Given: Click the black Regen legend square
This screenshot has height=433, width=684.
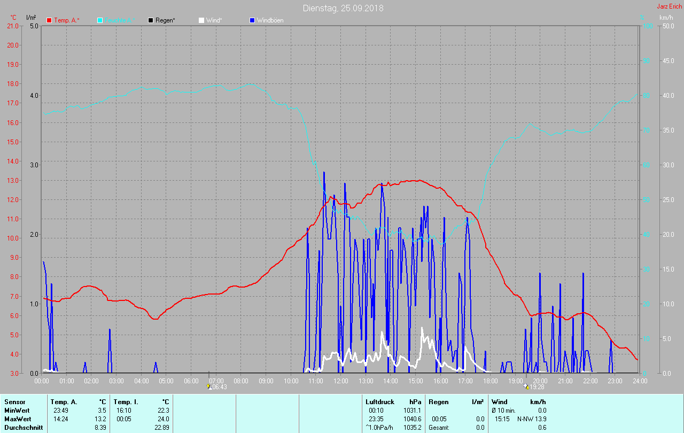Looking at the screenshot, I should click(x=151, y=20).
